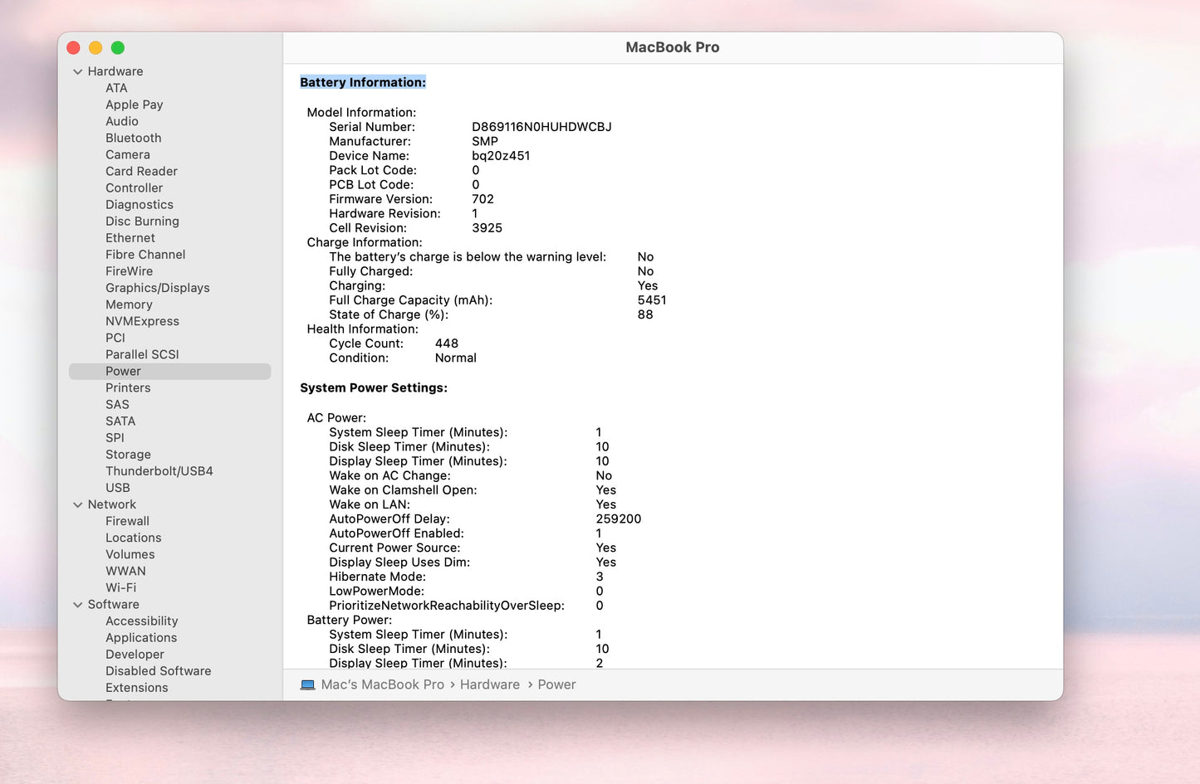This screenshot has height=784, width=1200.
Task: Click Hardware in the bottom path bar
Action: tap(489, 684)
